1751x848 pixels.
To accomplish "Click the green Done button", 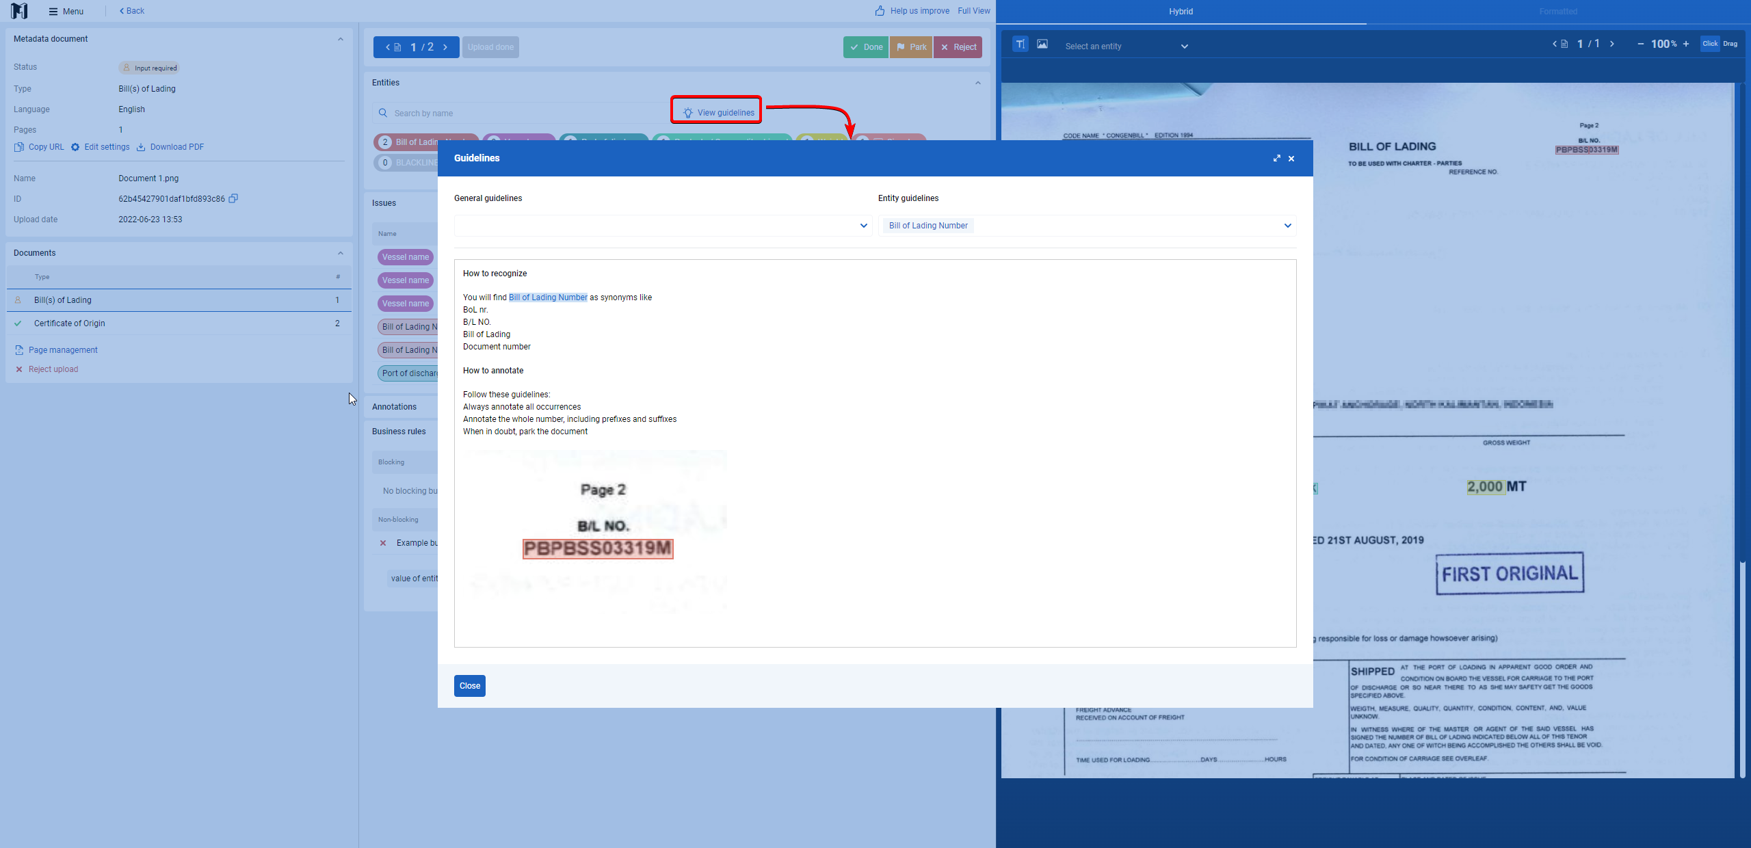I will point(866,47).
